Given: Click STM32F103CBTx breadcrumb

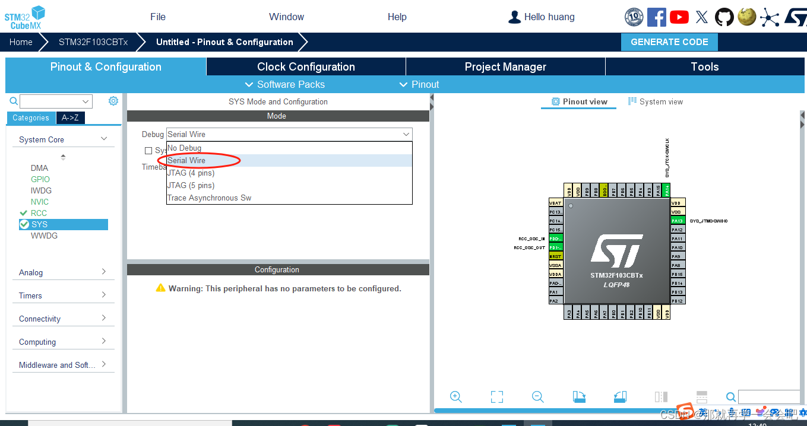Looking at the screenshot, I should click(93, 42).
